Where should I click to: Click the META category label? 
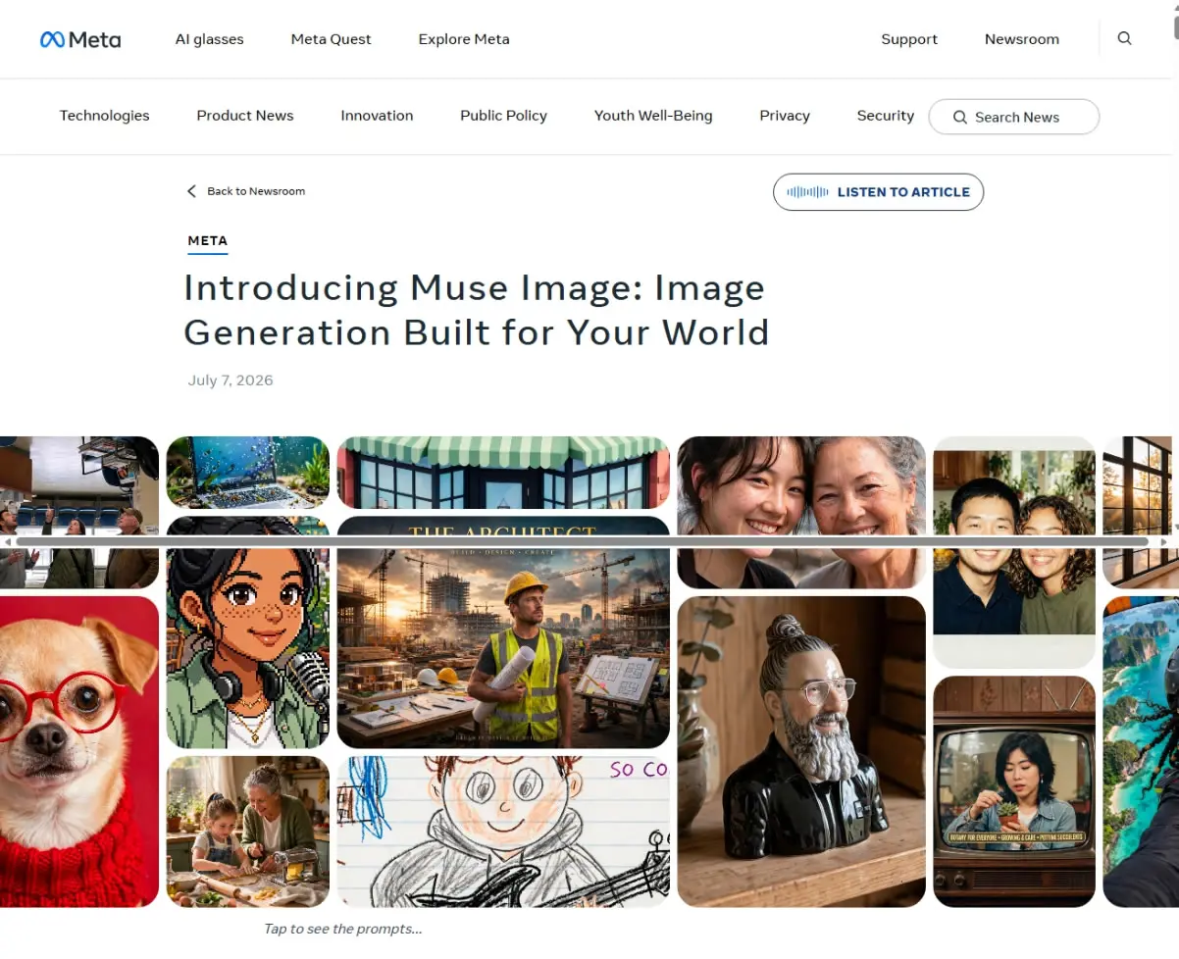point(208,240)
